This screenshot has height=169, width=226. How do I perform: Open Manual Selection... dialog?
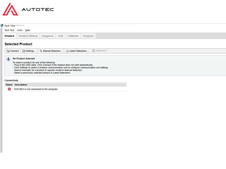[x=51, y=51]
